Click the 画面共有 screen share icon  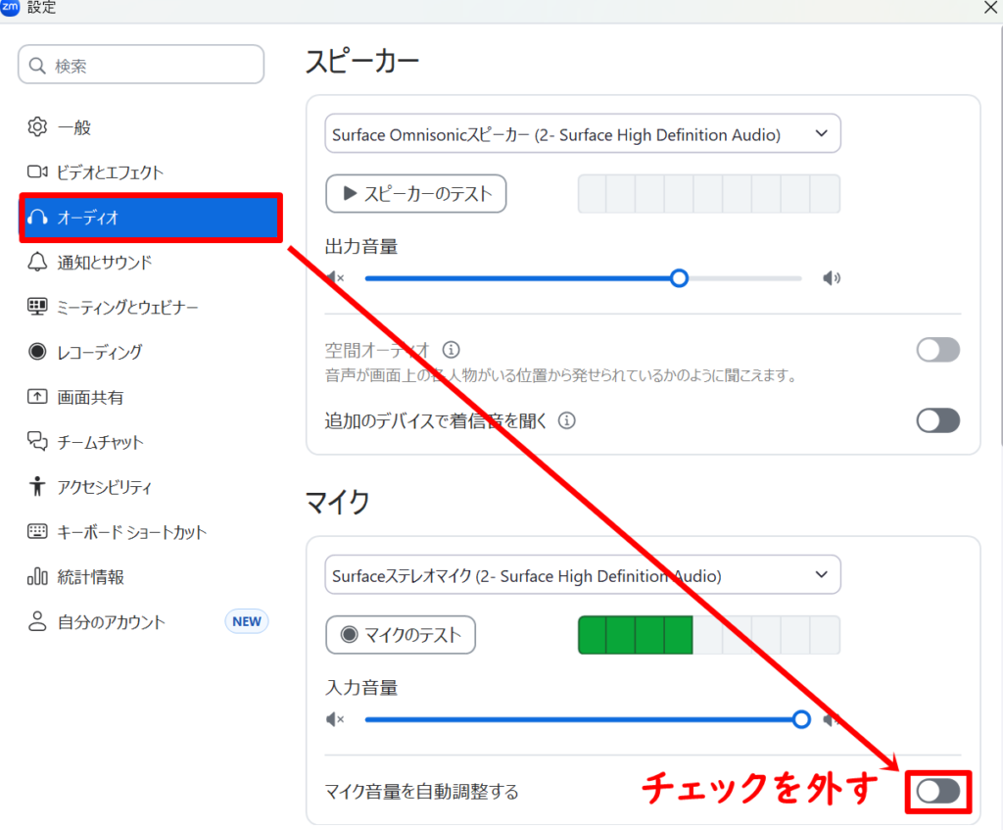[36, 397]
